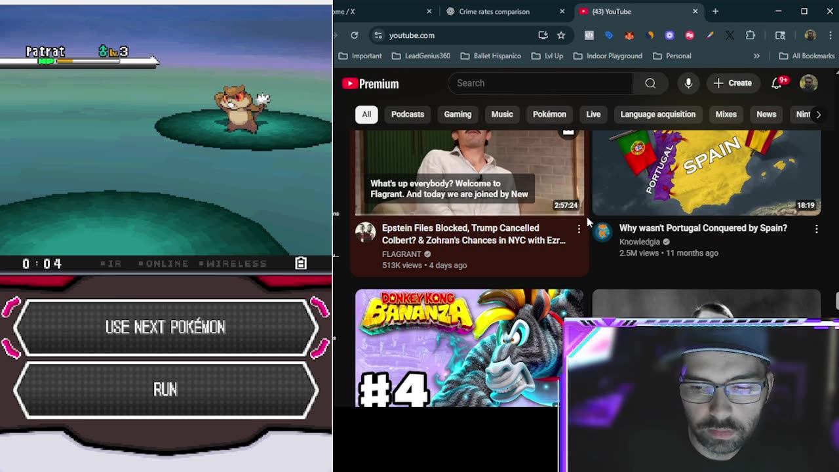Open the Lvl Up bookmarks folder
839x472 pixels.
point(547,56)
